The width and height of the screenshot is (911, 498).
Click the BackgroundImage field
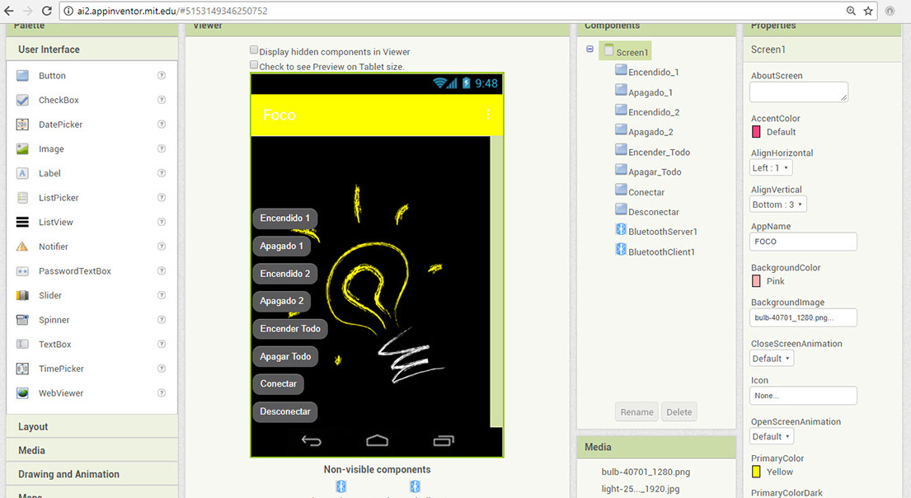click(803, 317)
